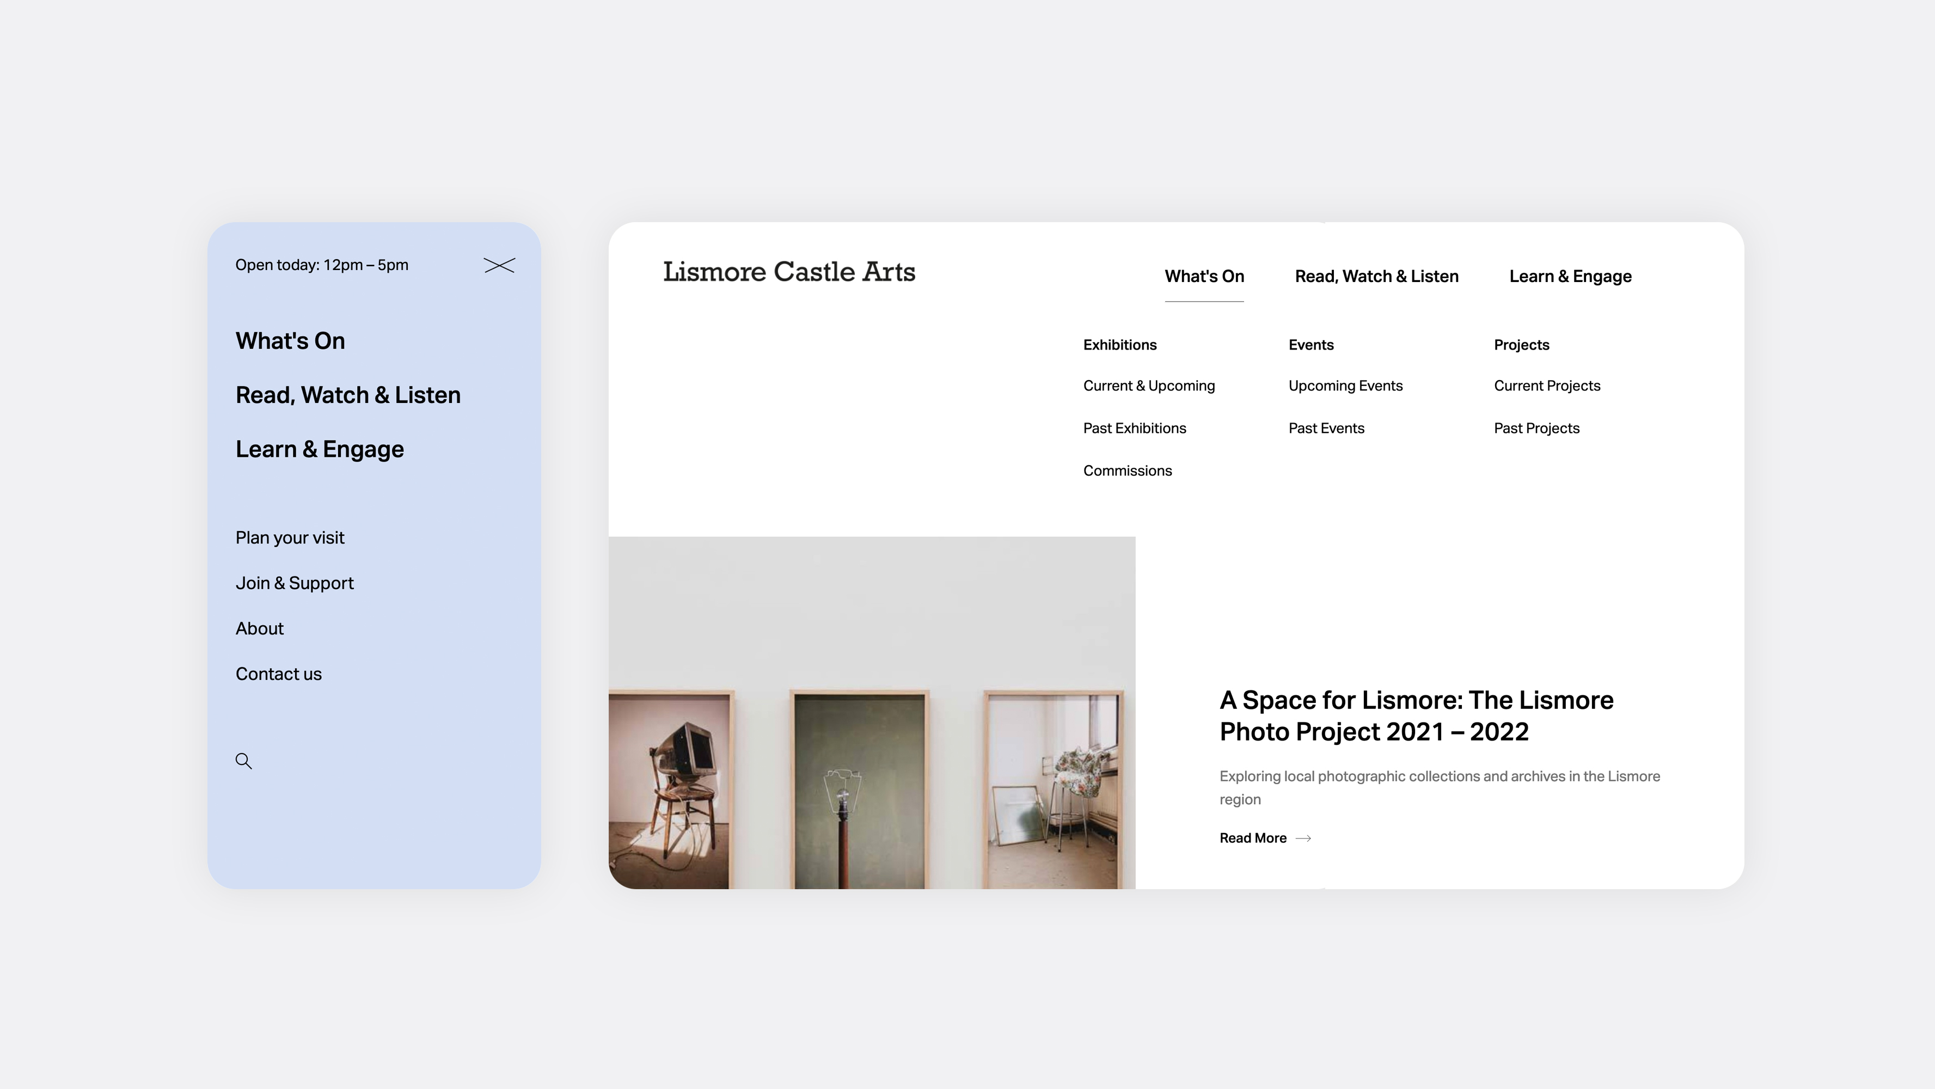
Task: Go to Current & Upcoming exhibitions
Action: [1148, 386]
